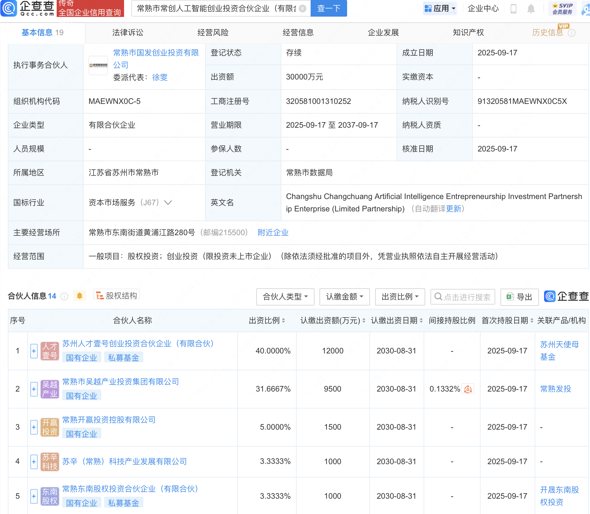Viewport: 590px width, 514px height.
Task: Open related product 苏州天使母基金
Action: tap(559, 351)
